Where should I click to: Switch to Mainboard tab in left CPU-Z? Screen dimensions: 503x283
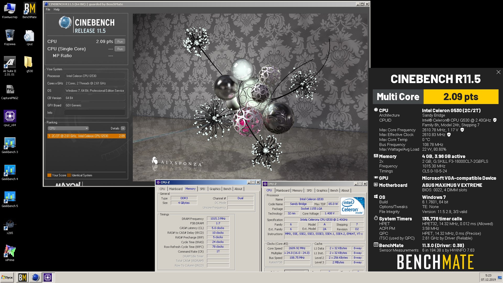(176, 189)
